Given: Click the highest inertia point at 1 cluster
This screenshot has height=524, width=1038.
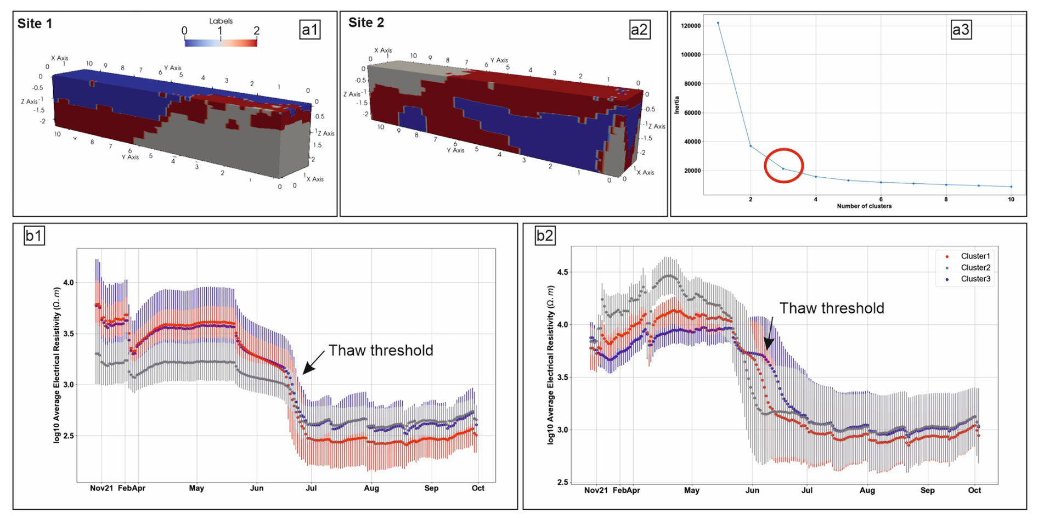Looking at the screenshot, I should point(718,23).
